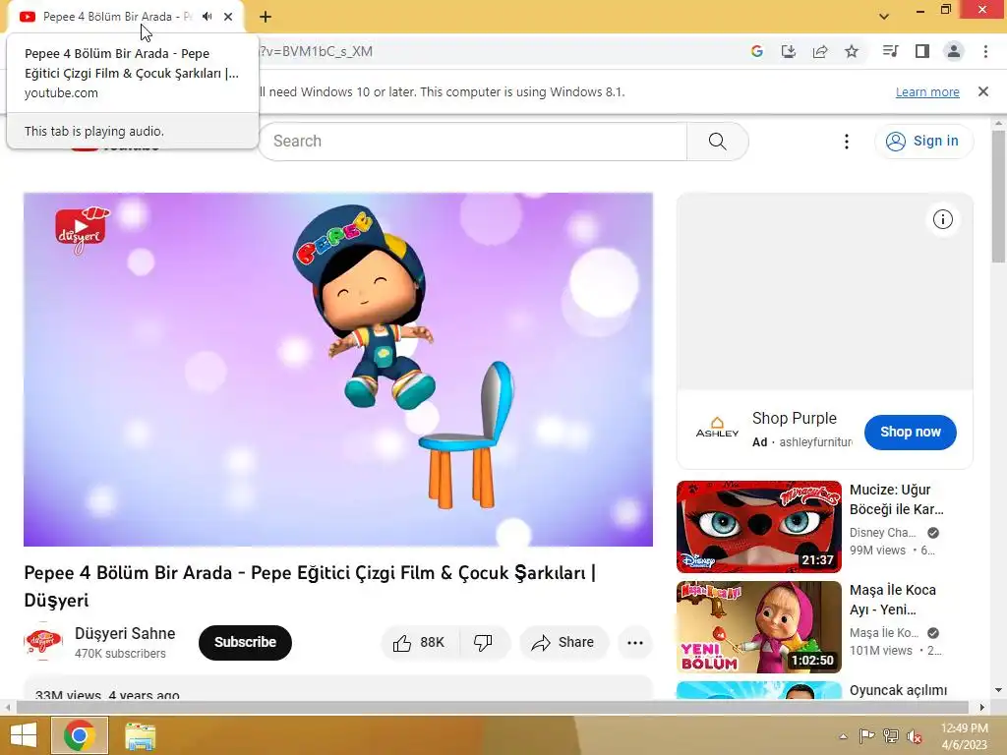Image resolution: width=1007 pixels, height=755 pixels.
Task: Open ad info icon in ad panel
Action: [943, 219]
